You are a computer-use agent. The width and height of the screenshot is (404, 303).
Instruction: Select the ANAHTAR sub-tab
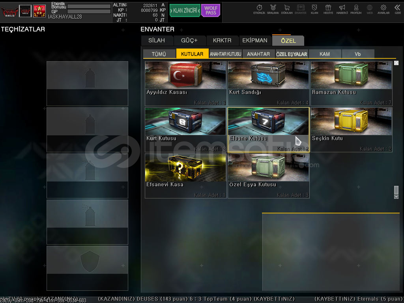click(x=258, y=54)
